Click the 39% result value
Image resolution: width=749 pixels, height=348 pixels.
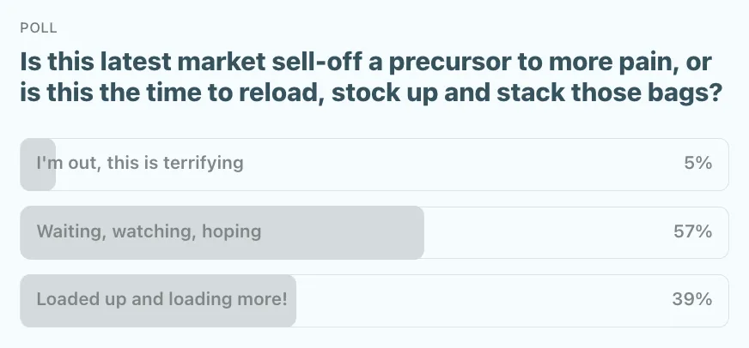(x=692, y=300)
